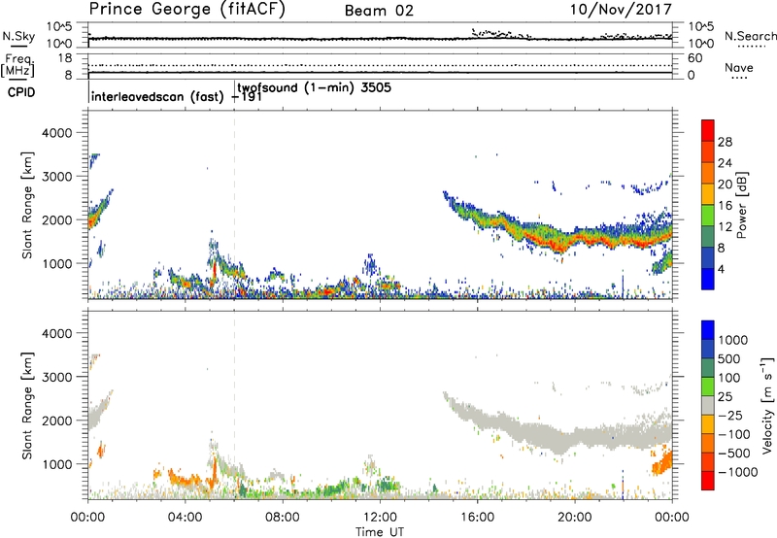
Task: Click the 'Nave' legend label
Action: (x=739, y=67)
